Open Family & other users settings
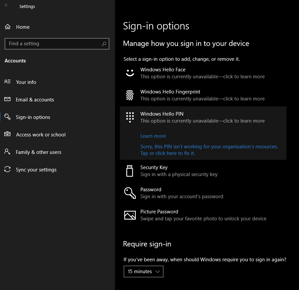Image resolution: width=299 pixels, height=290 pixels. pyautogui.click(x=39, y=152)
